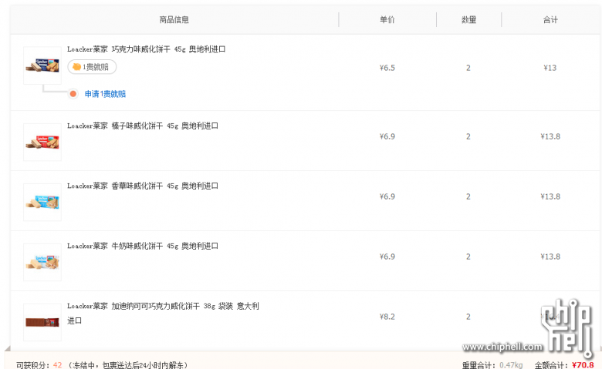
Task: Select the ¥13 subtotal value
Action: pos(550,68)
